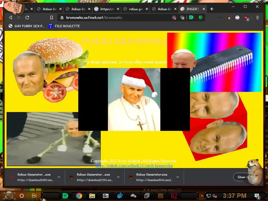Viewport: 268px width, 201px height.
Task: Open the green shield ad blocker extension
Action: click(x=200, y=18)
